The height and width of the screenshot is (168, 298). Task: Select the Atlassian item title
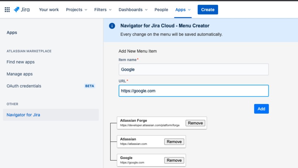[128, 139]
